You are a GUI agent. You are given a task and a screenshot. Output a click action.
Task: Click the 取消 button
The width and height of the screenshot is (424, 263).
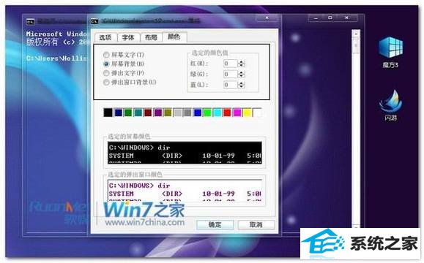tap(256, 225)
